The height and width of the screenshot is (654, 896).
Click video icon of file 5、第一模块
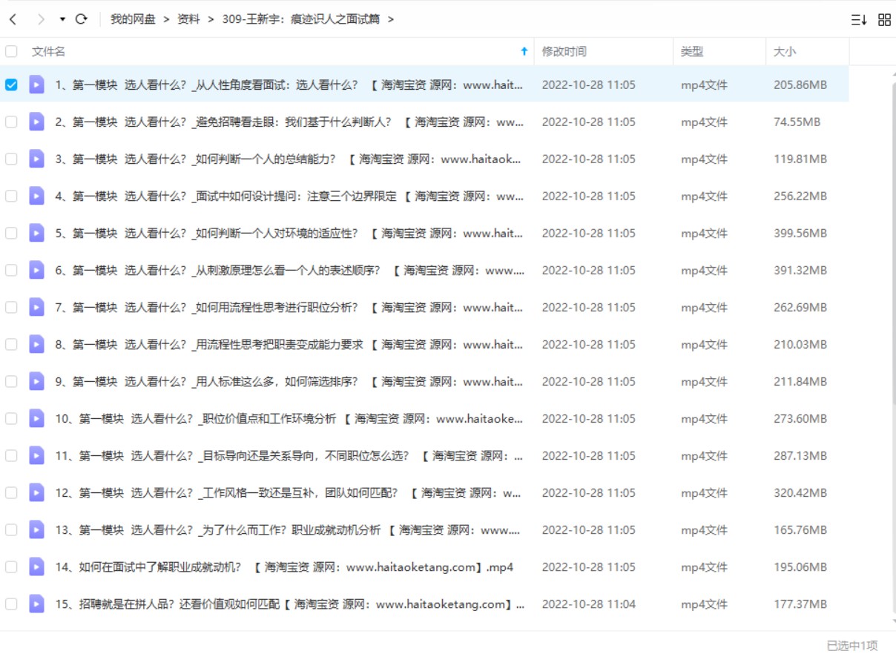pyautogui.click(x=36, y=233)
